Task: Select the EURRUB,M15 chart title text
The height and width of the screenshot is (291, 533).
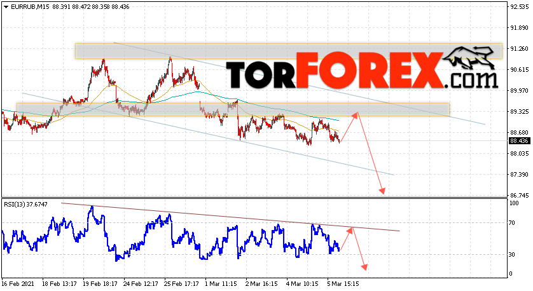Action: 31,7
